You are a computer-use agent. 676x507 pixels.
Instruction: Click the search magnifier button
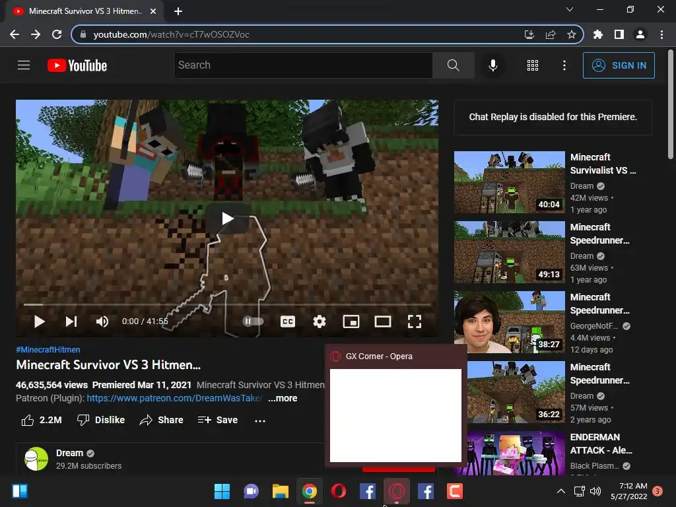point(453,65)
